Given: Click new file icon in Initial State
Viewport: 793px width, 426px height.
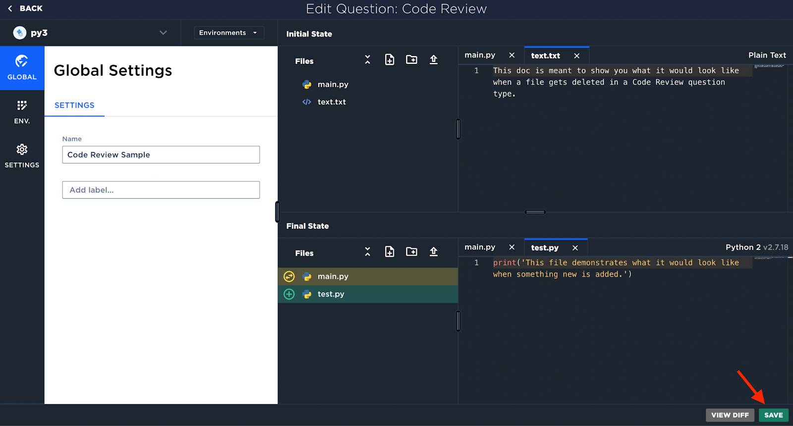Looking at the screenshot, I should 390,60.
